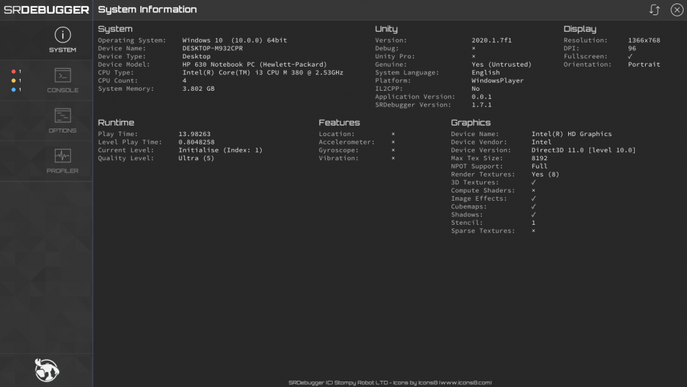Viewport: 687px width, 387px height.
Task: Click the red error count indicator
Action: click(x=16, y=71)
